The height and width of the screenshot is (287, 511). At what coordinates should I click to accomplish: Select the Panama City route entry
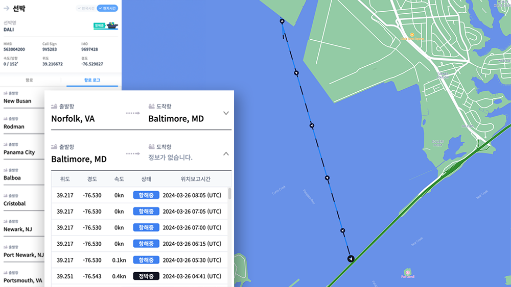coord(20,152)
